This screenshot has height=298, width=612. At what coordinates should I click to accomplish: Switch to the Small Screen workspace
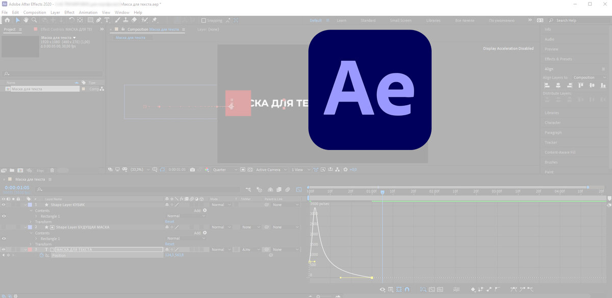(401, 20)
